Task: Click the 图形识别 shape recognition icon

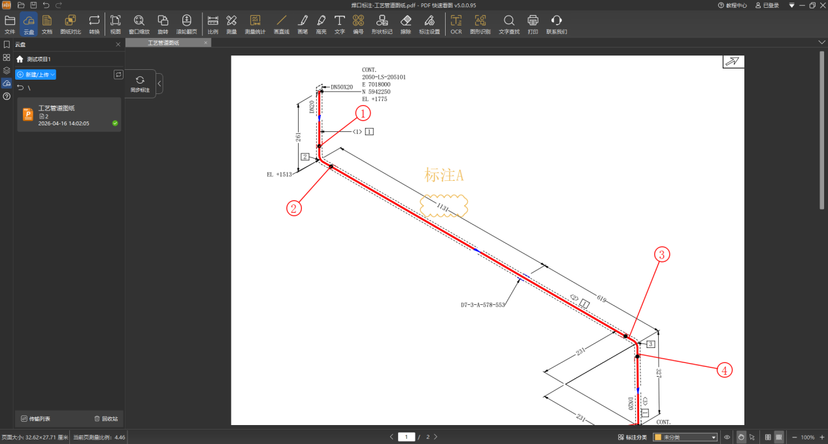Action: [480, 24]
